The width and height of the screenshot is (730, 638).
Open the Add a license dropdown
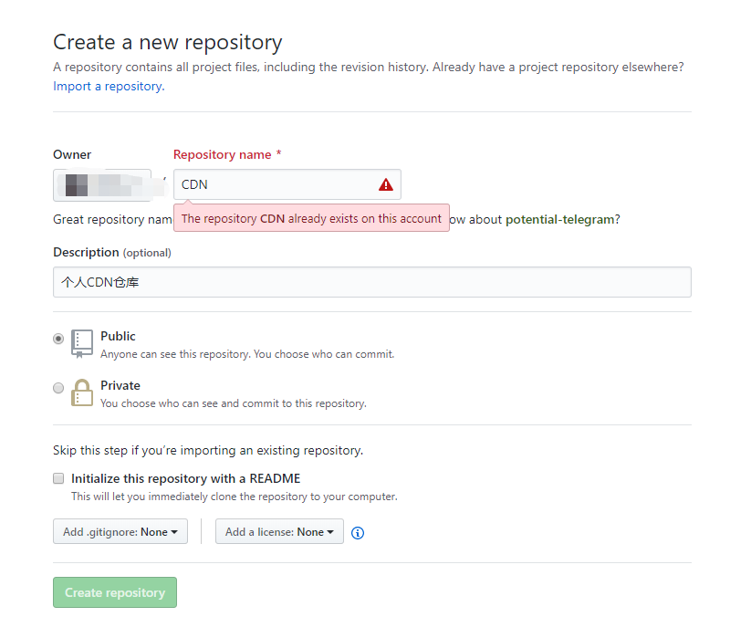(x=279, y=532)
